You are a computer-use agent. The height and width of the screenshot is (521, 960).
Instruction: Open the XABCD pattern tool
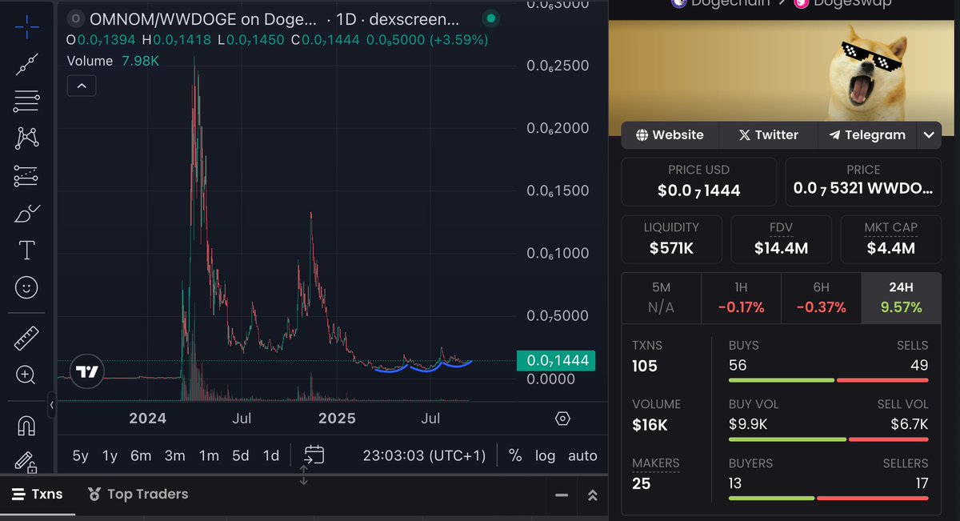point(26,138)
